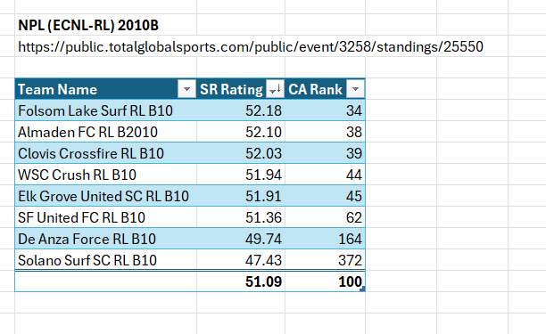Image resolution: width=546 pixels, height=334 pixels.
Task: Click the total CA Rank cell showing 100
Action: 325,281
